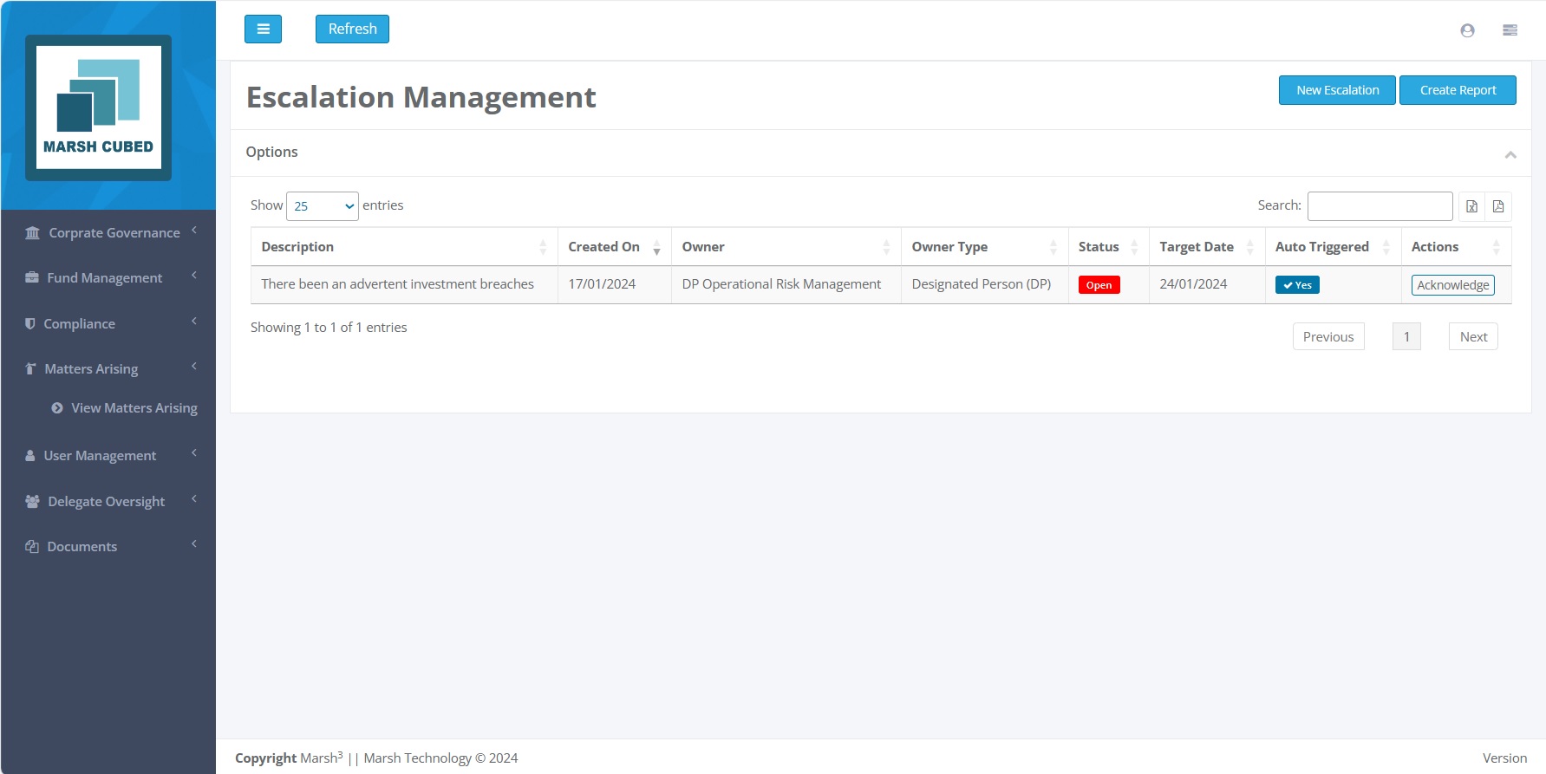Image resolution: width=1546 pixels, height=774 pixels.
Task: Click the Corprate Governance building icon
Action: pyautogui.click(x=33, y=233)
